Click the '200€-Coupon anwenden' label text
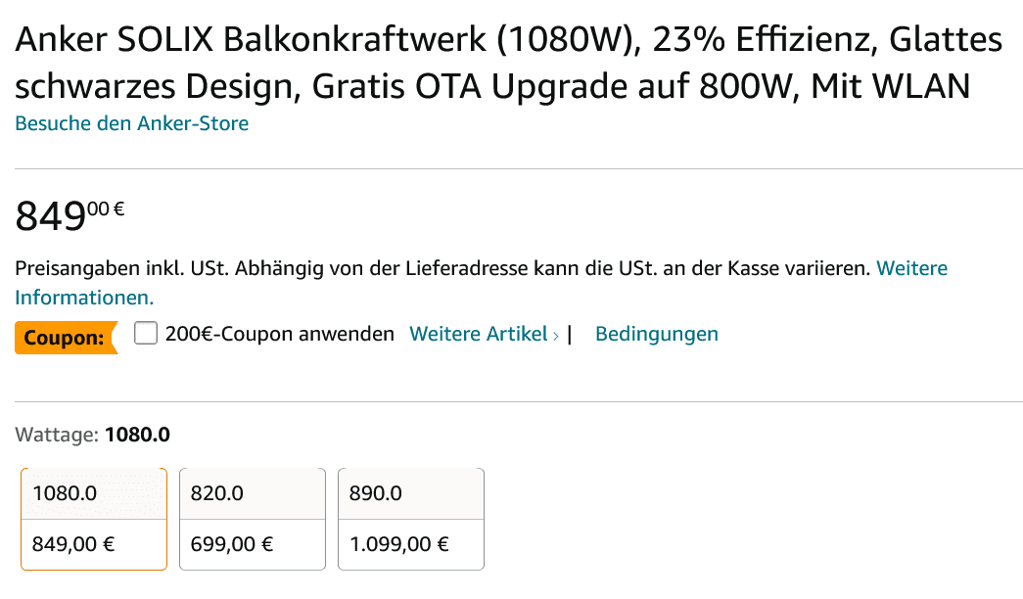Image resolution: width=1023 pixels, height=599 pixels. [x=279, y=334]
